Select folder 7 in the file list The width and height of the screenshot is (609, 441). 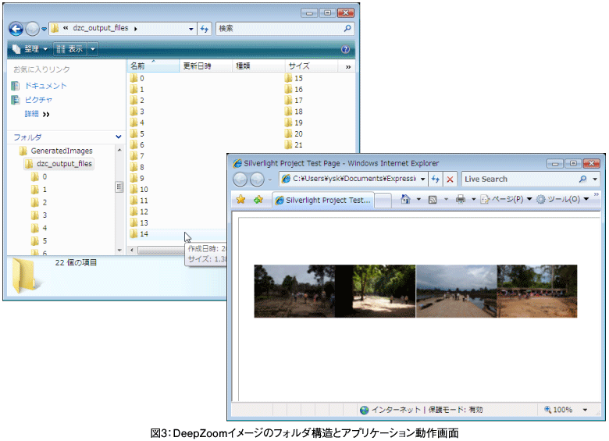coord(137,156)
